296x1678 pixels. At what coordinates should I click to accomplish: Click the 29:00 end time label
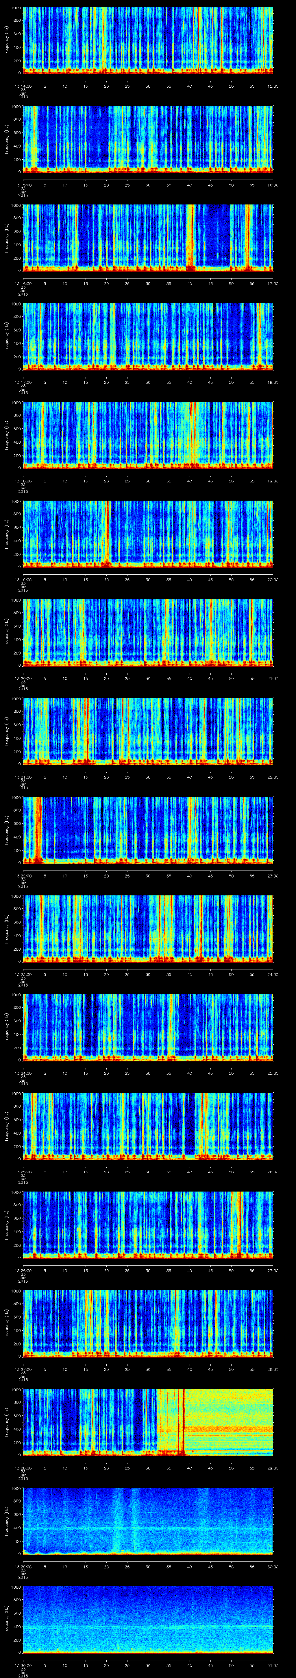pyautogui.click(x=273, y=1468)
